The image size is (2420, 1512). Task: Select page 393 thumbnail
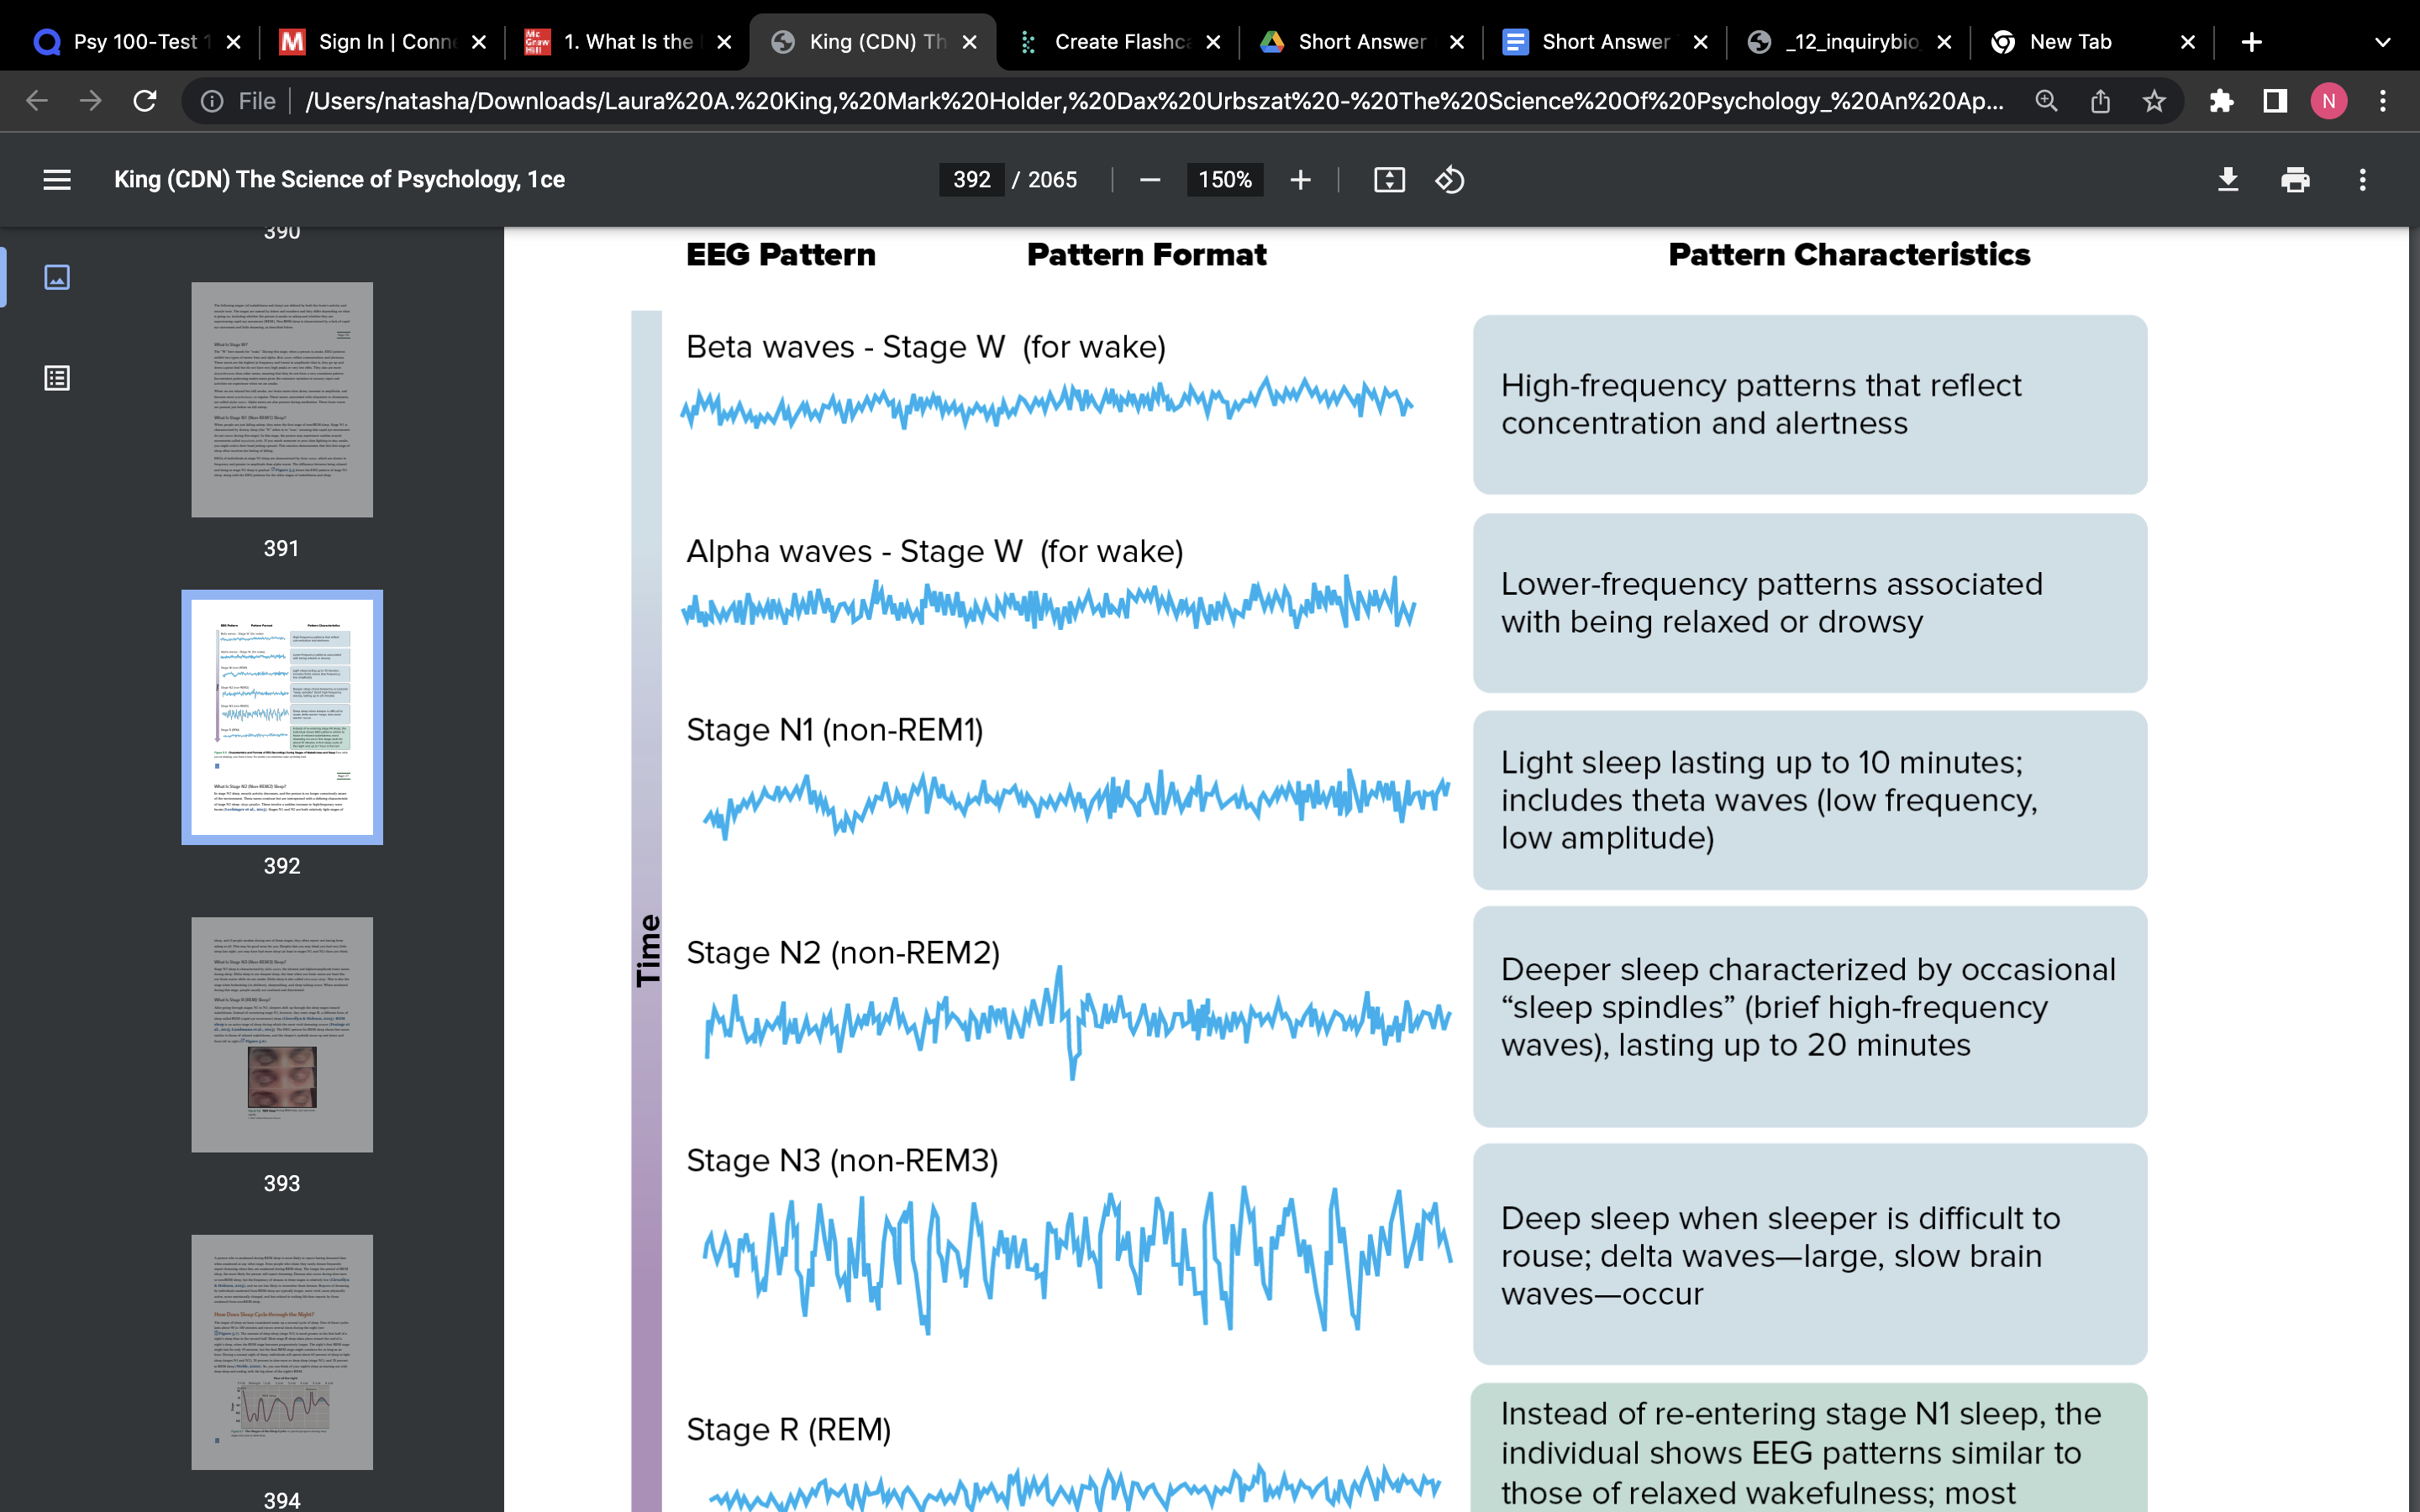282,1034
